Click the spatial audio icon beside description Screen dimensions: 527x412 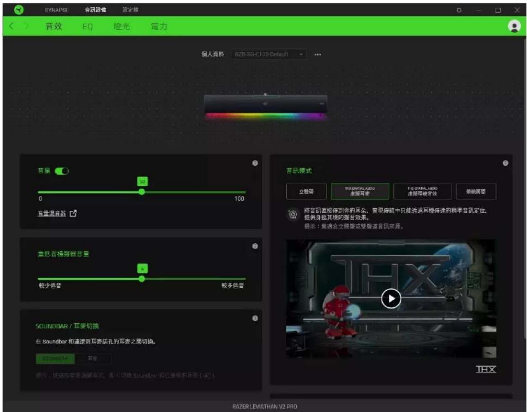pyautogui.click(x=292, y=214)
